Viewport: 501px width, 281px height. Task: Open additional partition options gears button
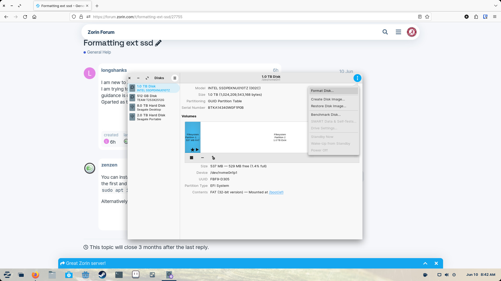pyautogui.click(x=213, y=158)
